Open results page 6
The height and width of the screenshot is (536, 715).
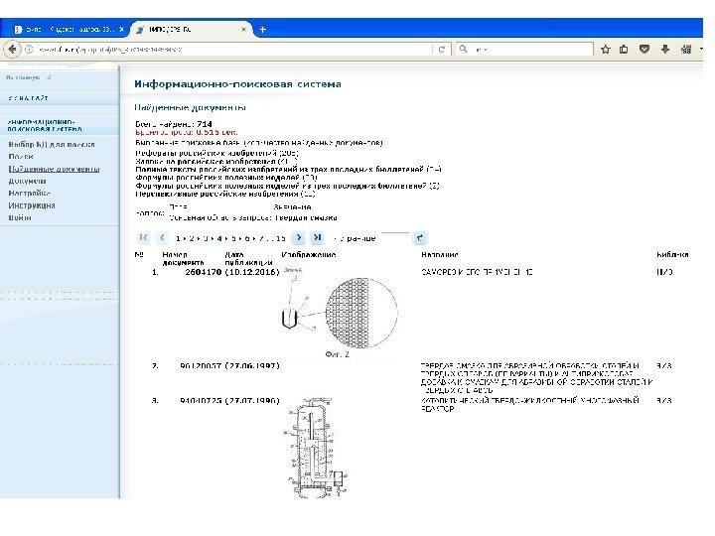[x=247, y=238]
